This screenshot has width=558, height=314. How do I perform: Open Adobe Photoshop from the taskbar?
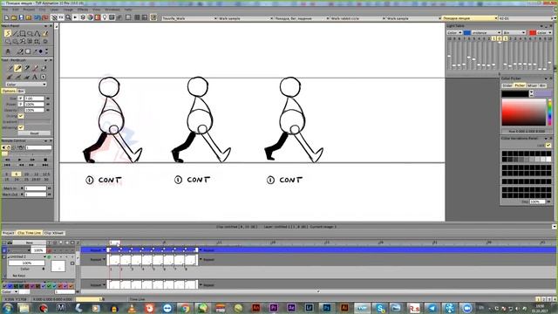326,308
